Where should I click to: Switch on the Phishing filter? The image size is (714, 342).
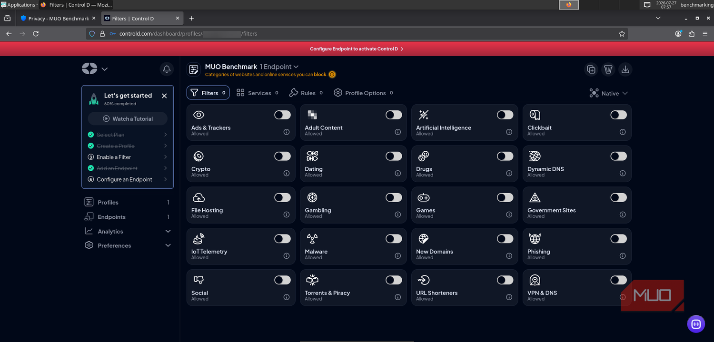618,239
